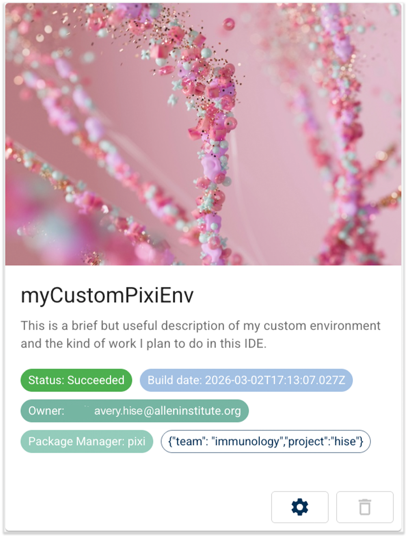Click the "Build date:" label text

pos(174,380)
